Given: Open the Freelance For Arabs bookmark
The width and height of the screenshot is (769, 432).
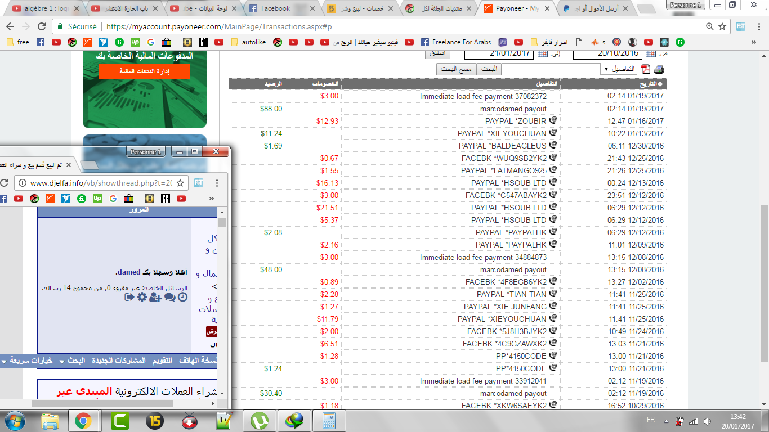Looking at the screenshot, I should 455,42.
